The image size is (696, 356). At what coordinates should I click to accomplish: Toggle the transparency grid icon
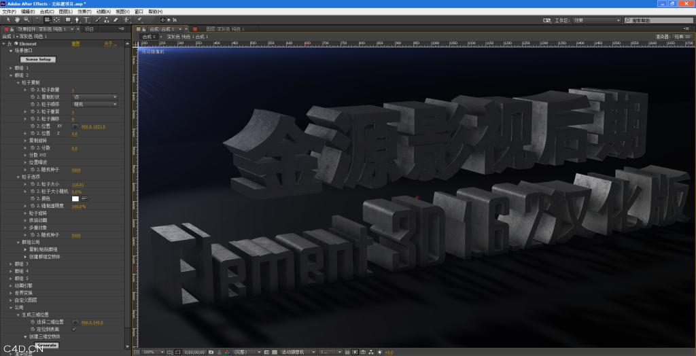pyautogui.click(x=275, y=352)
